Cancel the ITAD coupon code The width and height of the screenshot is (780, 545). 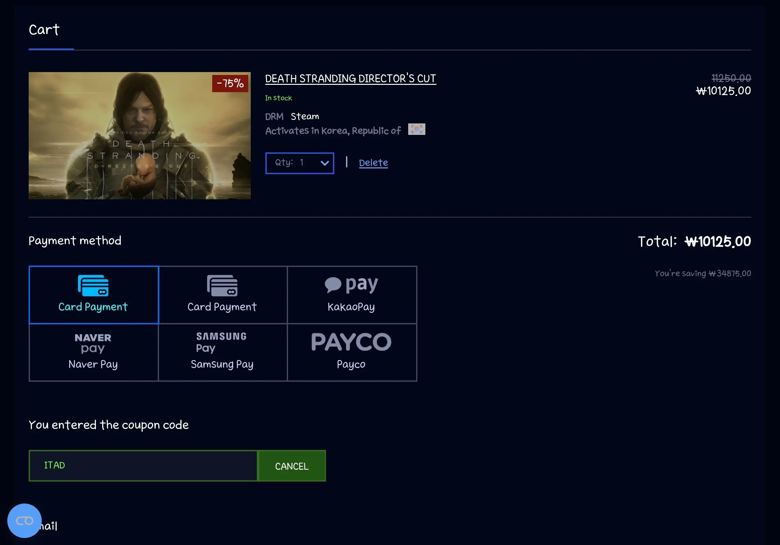(292, 466)
